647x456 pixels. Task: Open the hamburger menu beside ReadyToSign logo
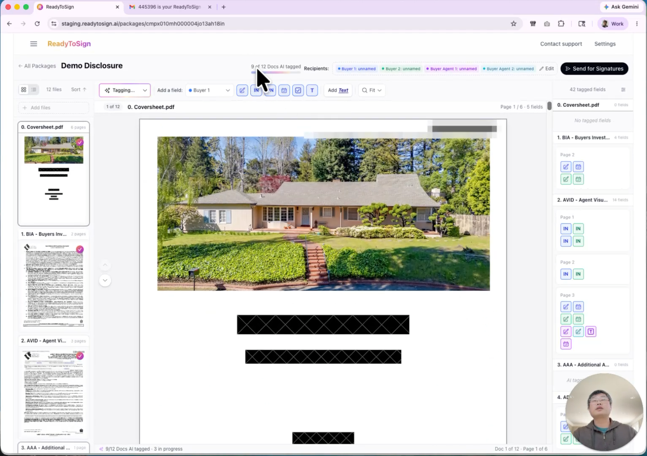[x=34, y=44]
